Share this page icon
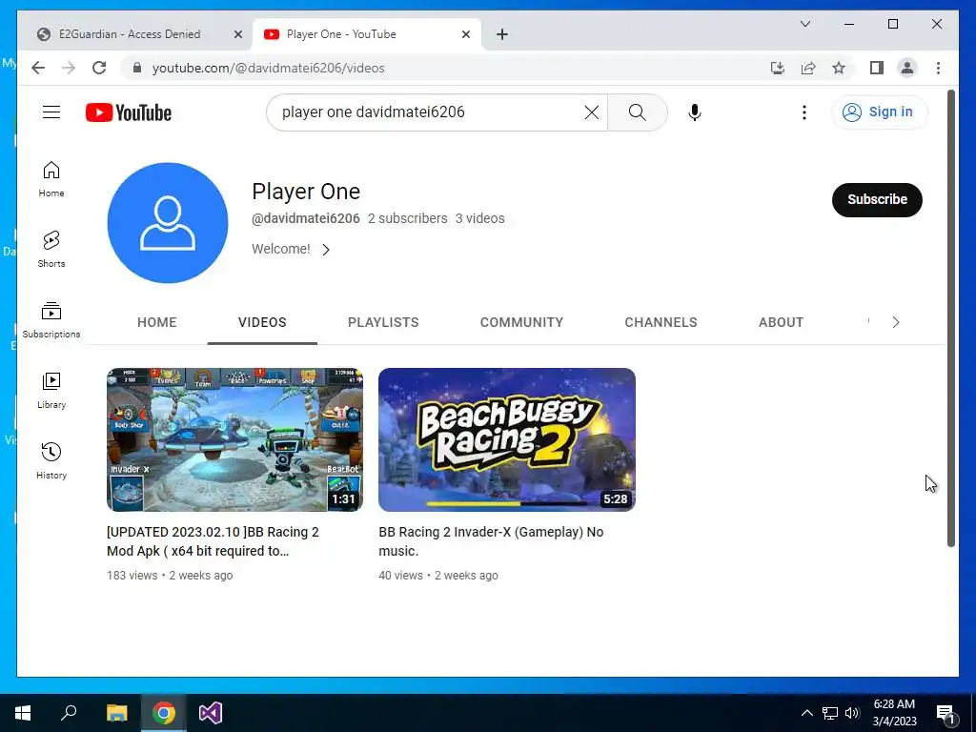 808,68
